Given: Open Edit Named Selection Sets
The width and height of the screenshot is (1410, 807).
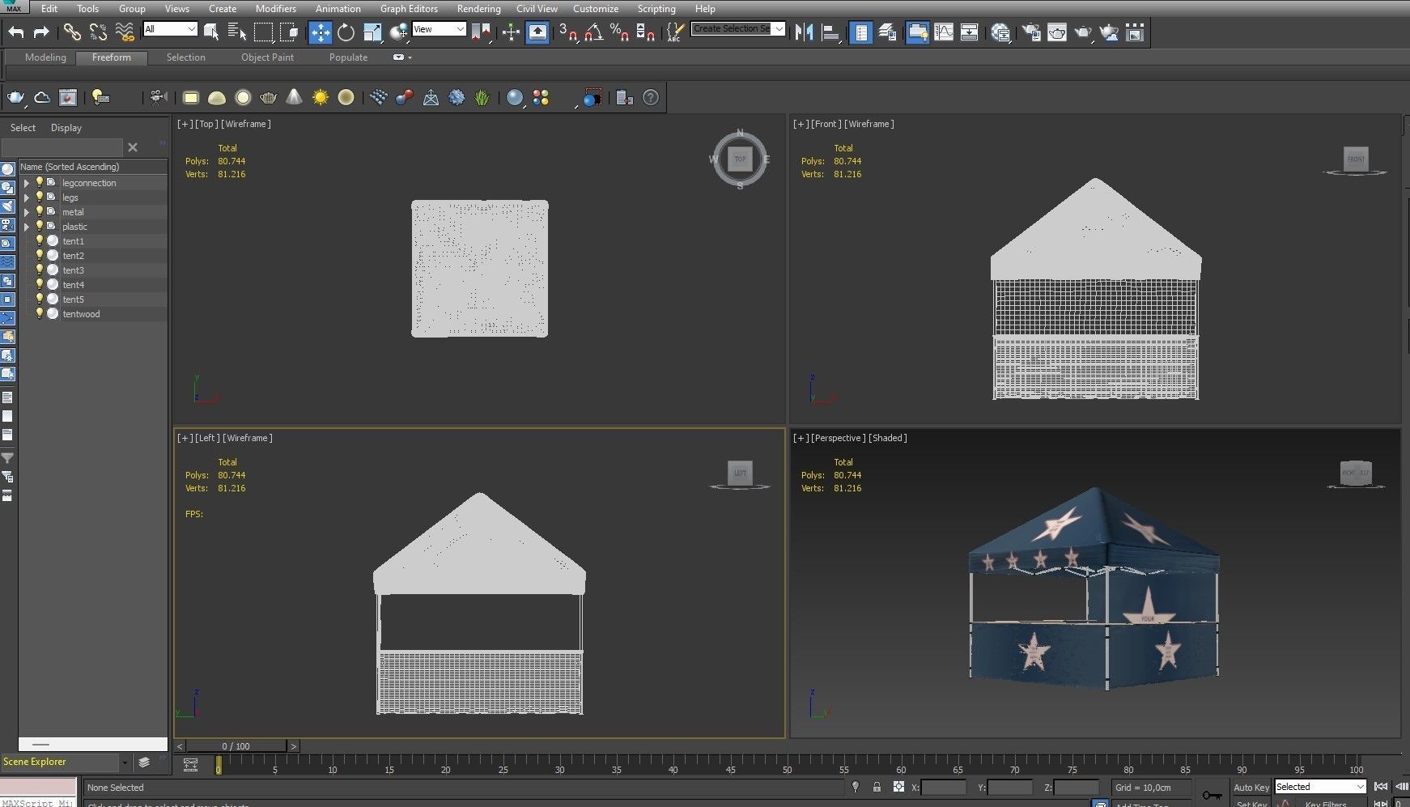Looking at the screenshot, I should (x=674, y=32).
